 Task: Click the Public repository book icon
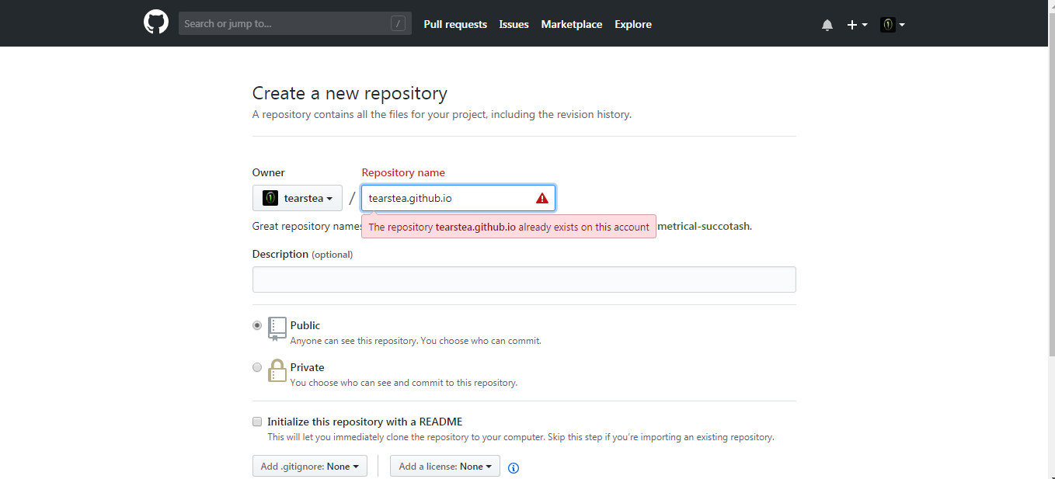click(x=277, y=328)
